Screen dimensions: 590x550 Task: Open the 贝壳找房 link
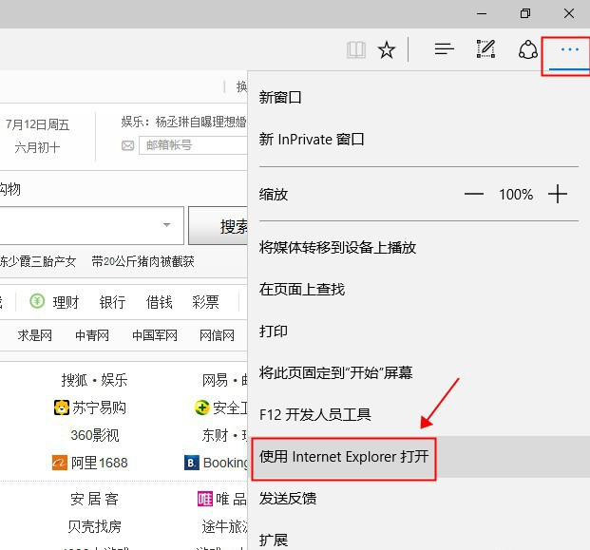coord(94,526)
